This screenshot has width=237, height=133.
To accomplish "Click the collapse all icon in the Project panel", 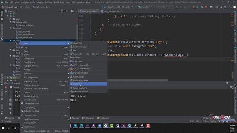I will point(66,11).
